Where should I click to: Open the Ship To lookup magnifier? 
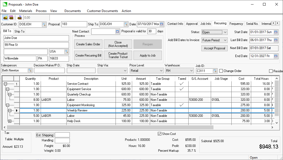126,24
